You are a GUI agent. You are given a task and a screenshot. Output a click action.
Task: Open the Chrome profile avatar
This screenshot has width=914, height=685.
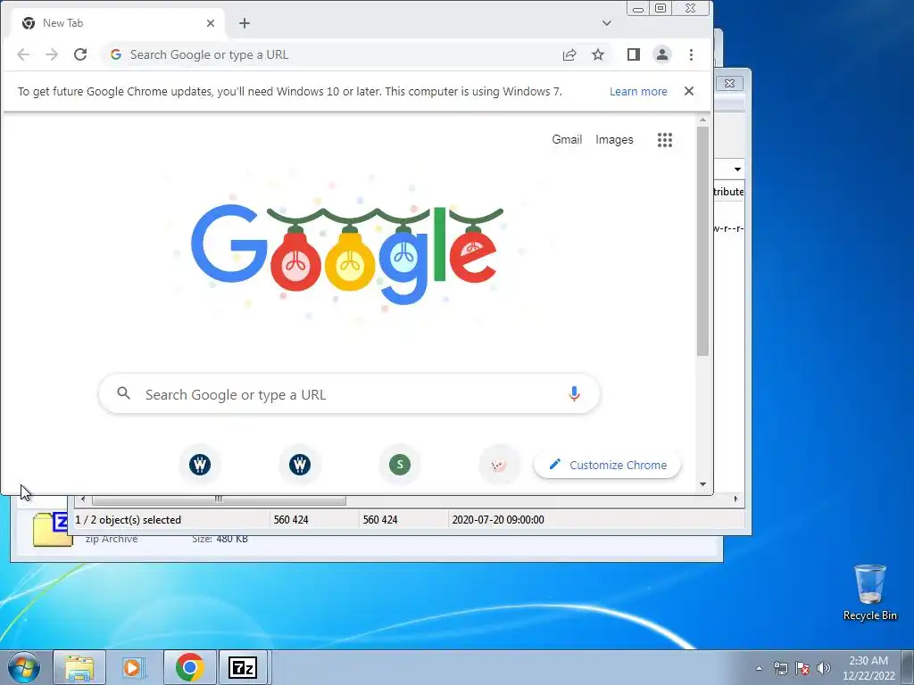(662, 54)
